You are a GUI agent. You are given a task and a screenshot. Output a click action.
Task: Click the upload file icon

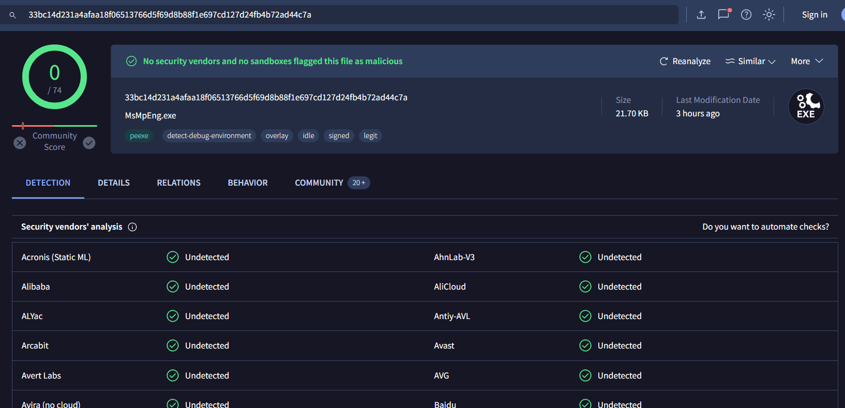point(701,14)
